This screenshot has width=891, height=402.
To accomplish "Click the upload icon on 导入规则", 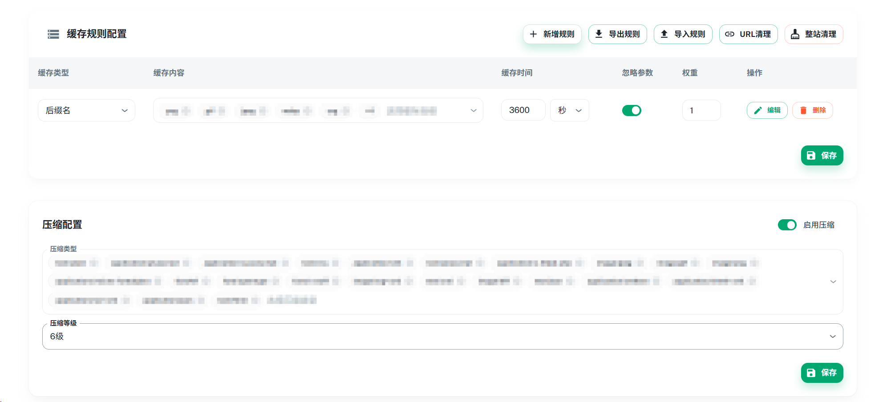I will point(664,34).
